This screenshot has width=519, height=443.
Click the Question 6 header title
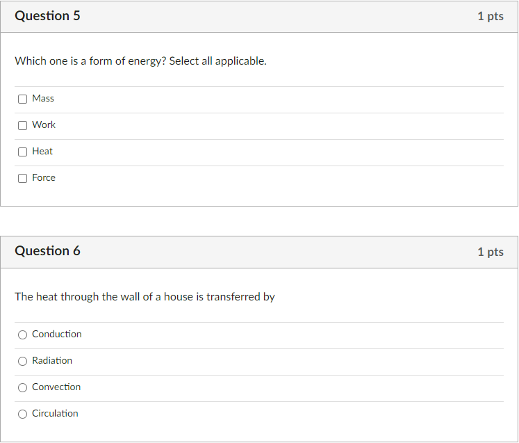coord(48,251)
